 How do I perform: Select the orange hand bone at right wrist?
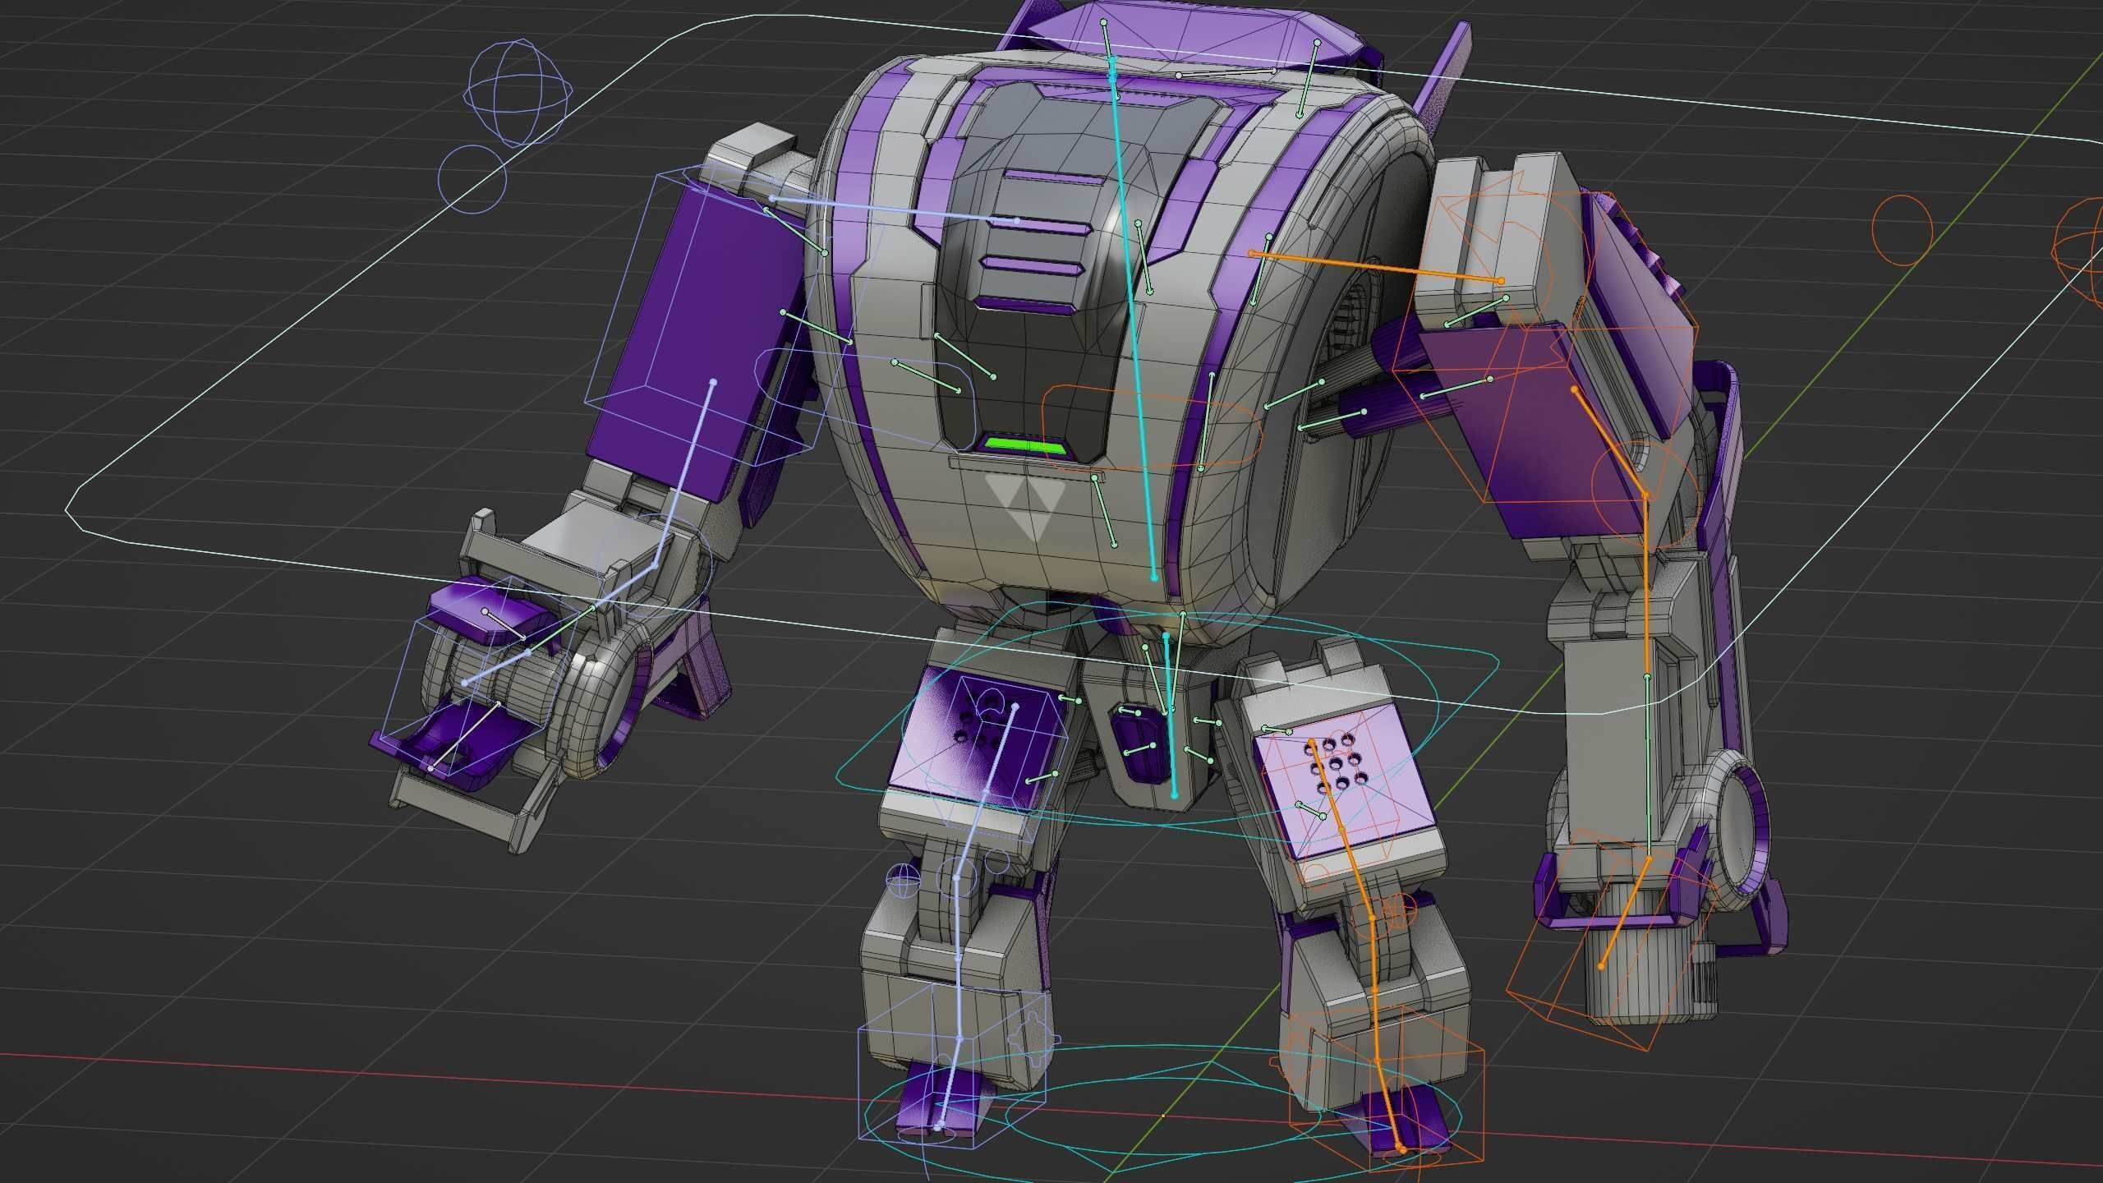pos(1625,914)
